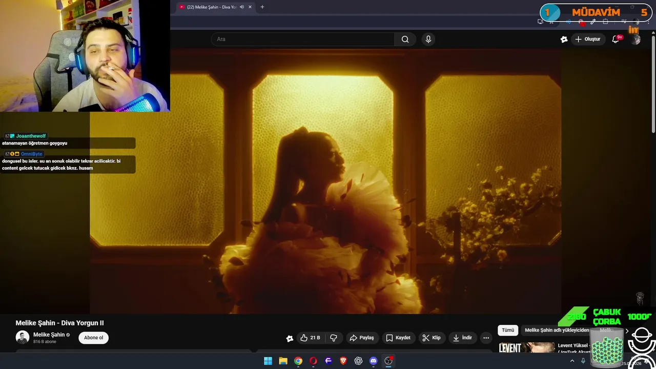Screen dimensions: 656x369
Task: Open Melike Şahin channel avatar
Action: 23,337
